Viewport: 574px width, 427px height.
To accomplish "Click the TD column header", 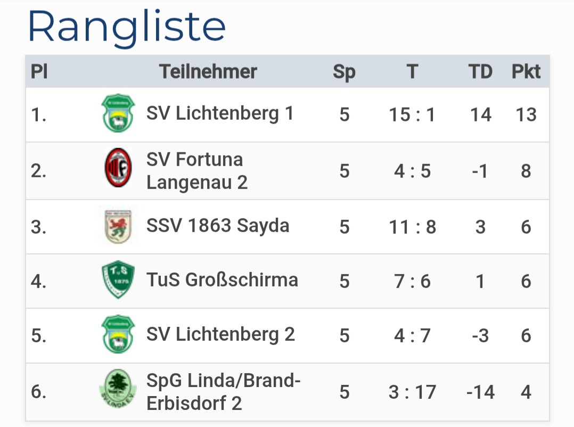I will pyautogui.click(x=480, y=71).
